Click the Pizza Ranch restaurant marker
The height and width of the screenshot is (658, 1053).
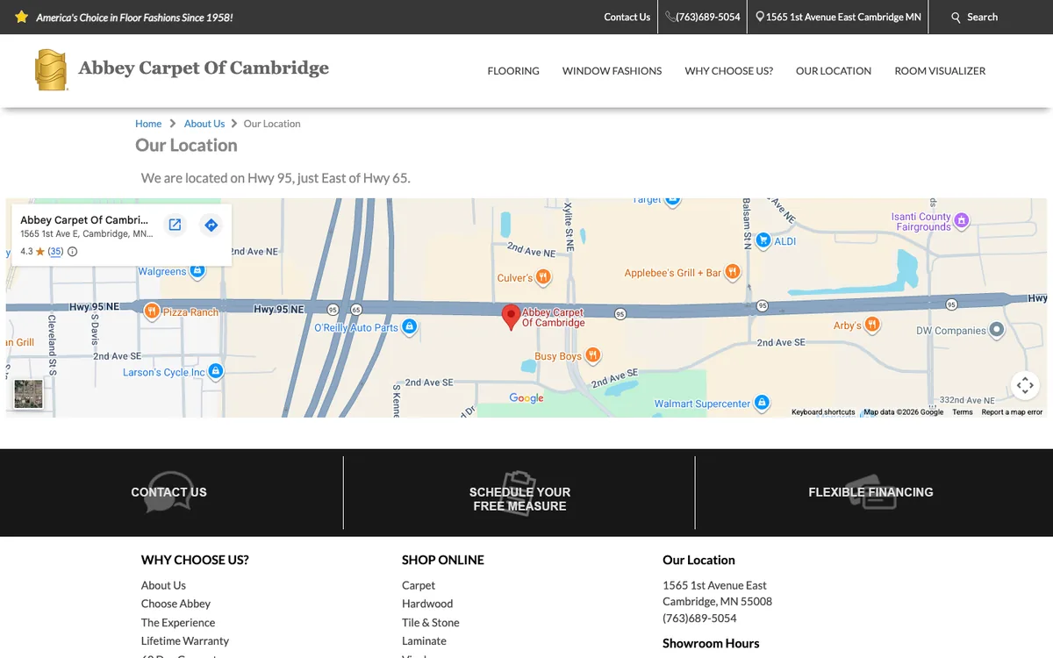pos(152,311)
